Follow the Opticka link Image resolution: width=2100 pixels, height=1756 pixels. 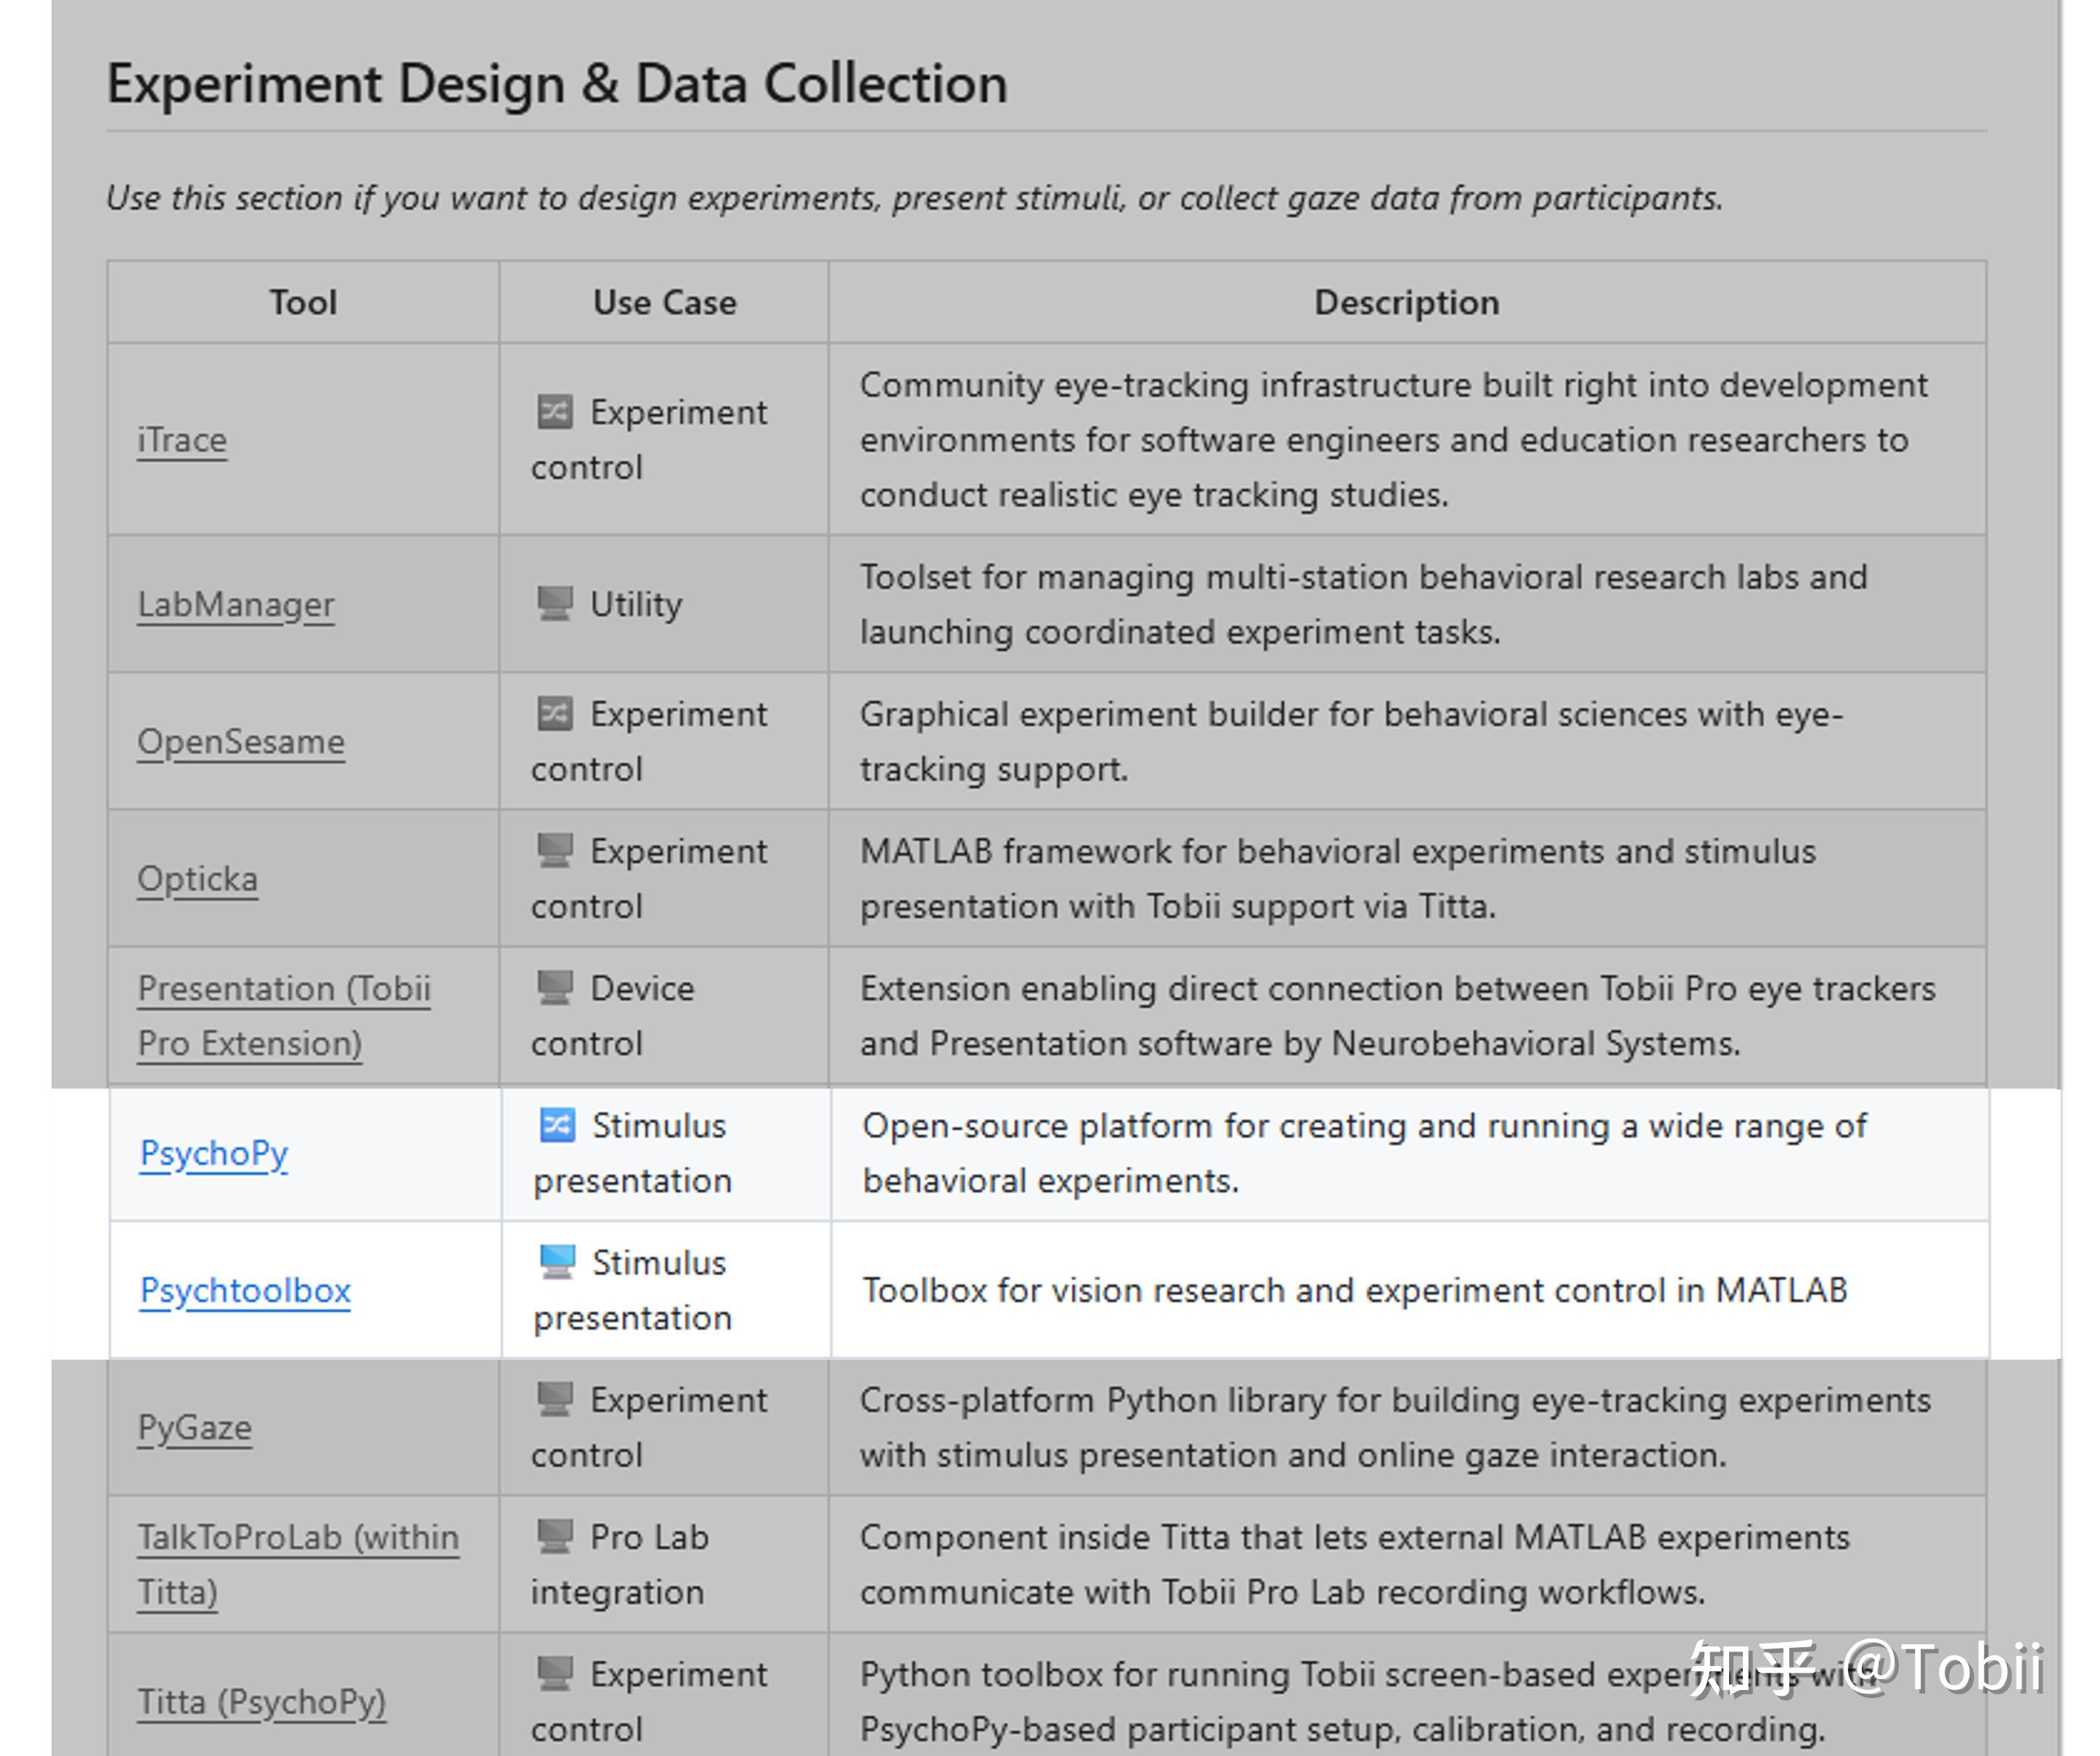point(197,879)
